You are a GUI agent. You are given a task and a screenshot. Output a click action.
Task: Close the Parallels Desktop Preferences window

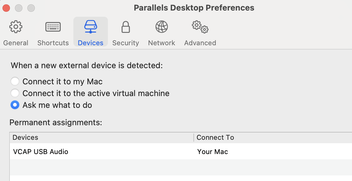[6, 8]
